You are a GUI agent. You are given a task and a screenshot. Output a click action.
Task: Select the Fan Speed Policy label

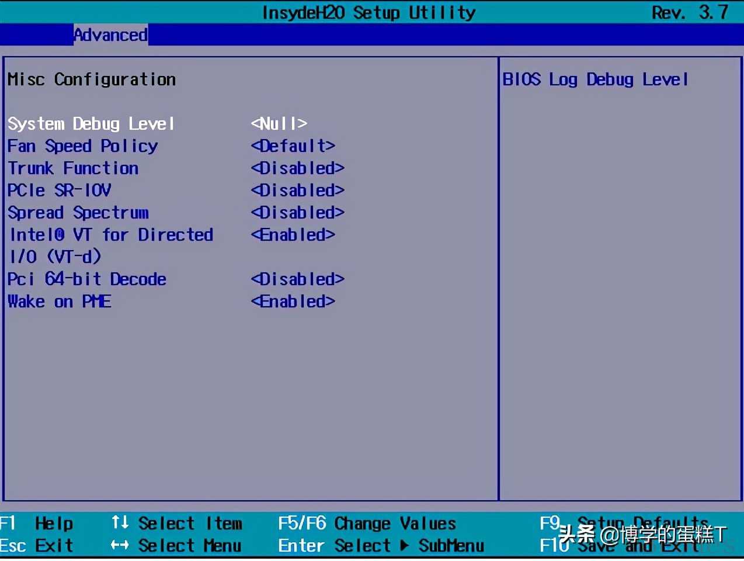(82, 146)
